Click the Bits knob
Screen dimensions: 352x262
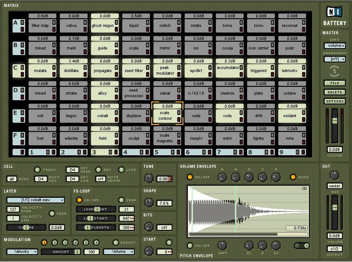149,227
